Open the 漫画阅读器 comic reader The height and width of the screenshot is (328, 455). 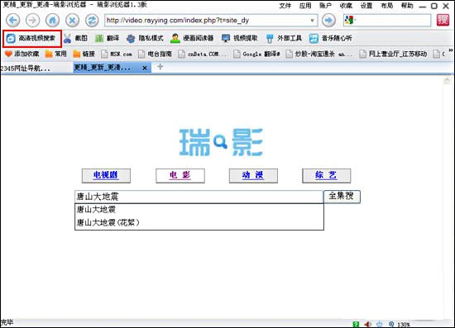coord(192,38)
